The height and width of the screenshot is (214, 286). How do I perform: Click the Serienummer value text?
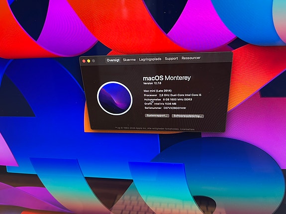pos(175,108)
